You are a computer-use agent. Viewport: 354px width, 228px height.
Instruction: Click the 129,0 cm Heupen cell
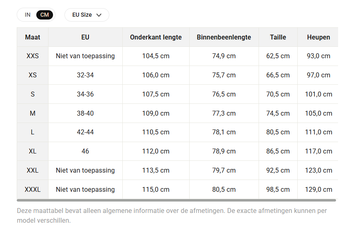pos(319,189)
